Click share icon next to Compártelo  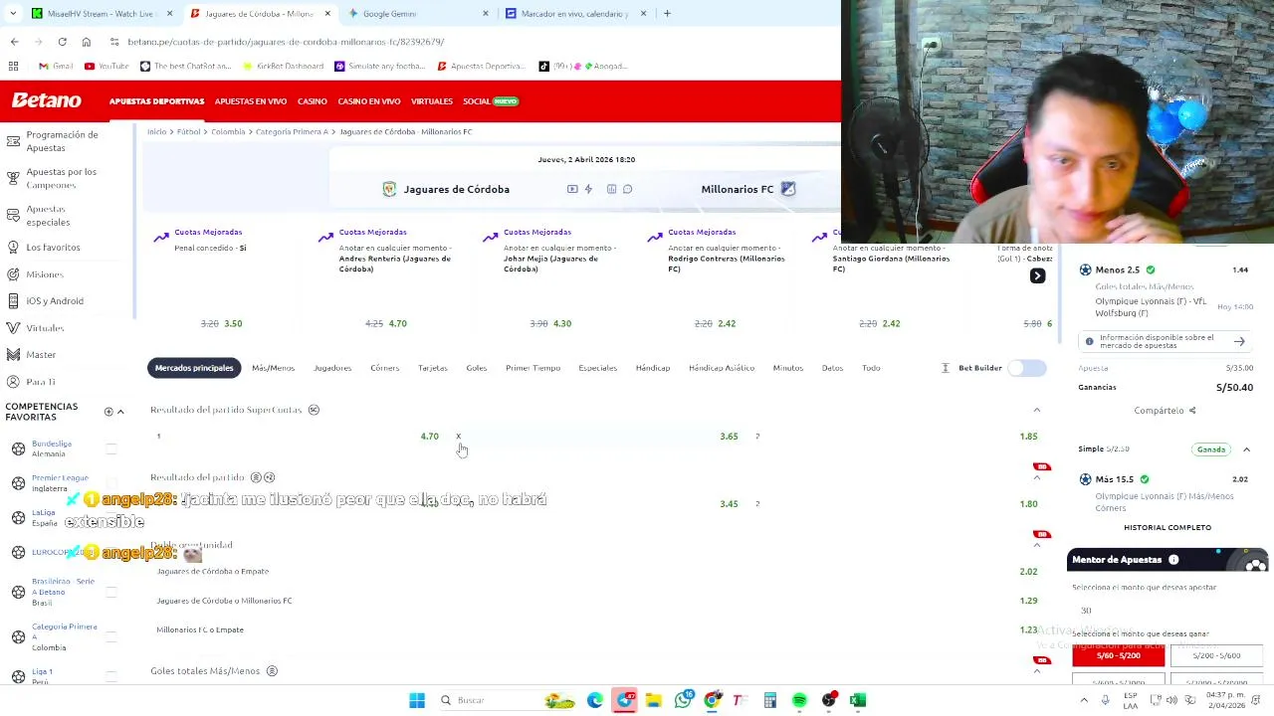1191,411
